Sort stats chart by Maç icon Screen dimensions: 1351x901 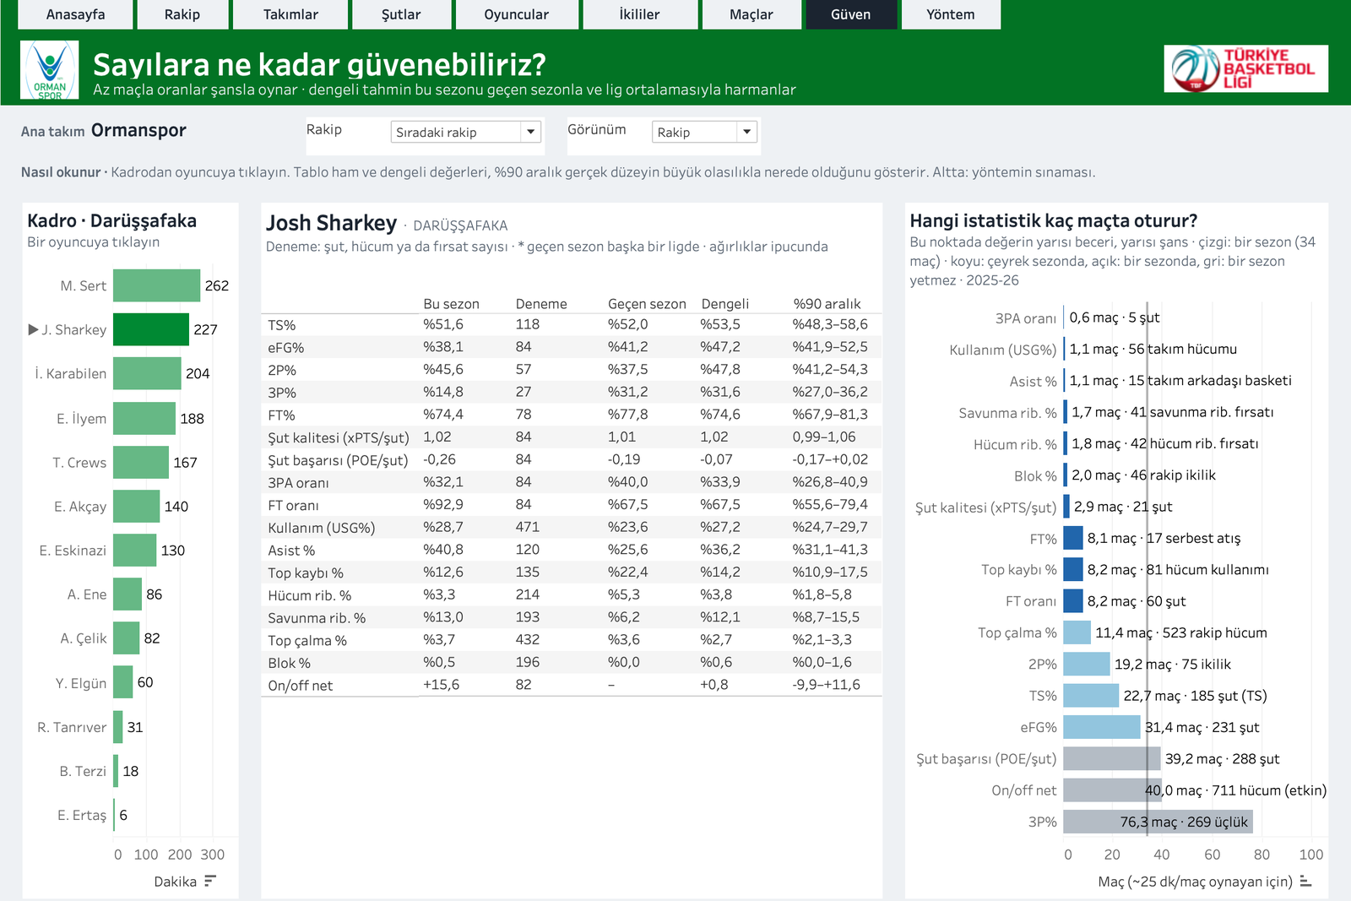(1305, 881)
